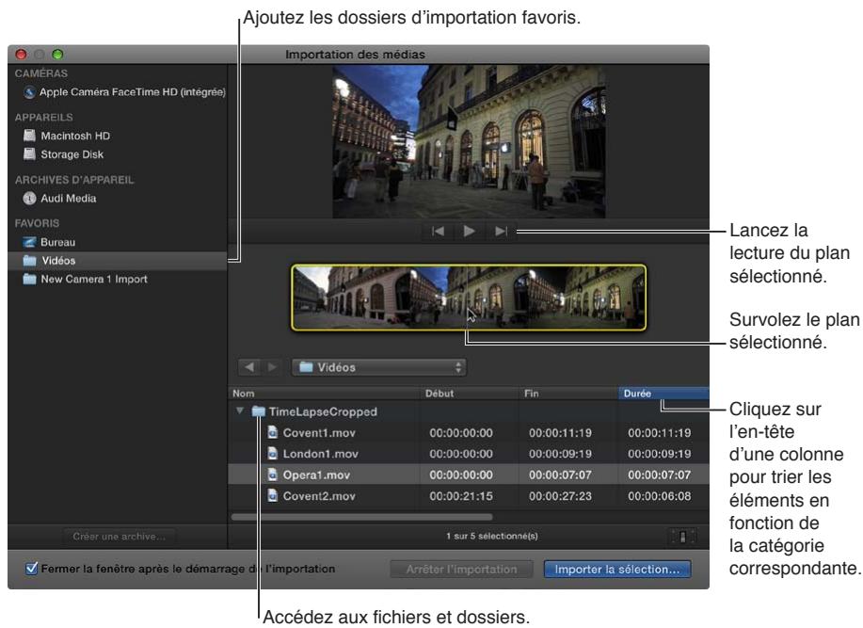Viewport: 863px width, 628px height.
Task: Click the Storage Disk drive icon
Action: point(30,154)
